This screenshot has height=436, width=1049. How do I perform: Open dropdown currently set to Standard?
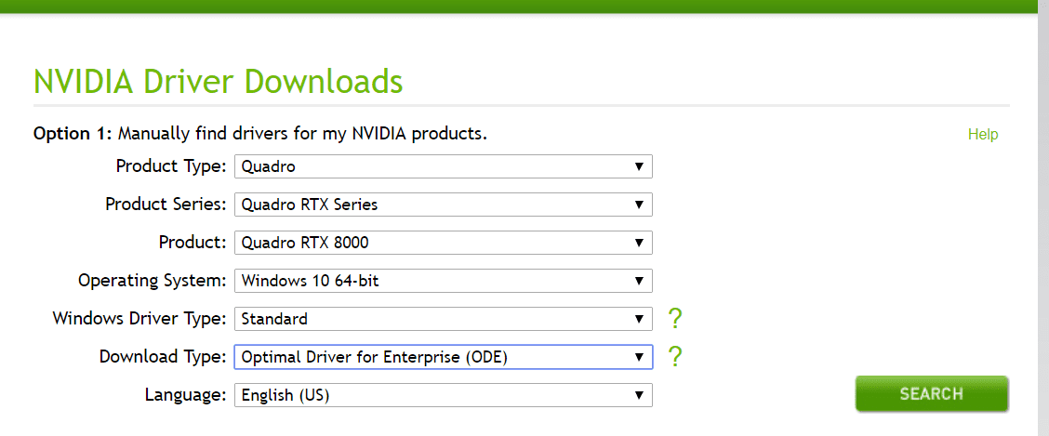[443, 319]
